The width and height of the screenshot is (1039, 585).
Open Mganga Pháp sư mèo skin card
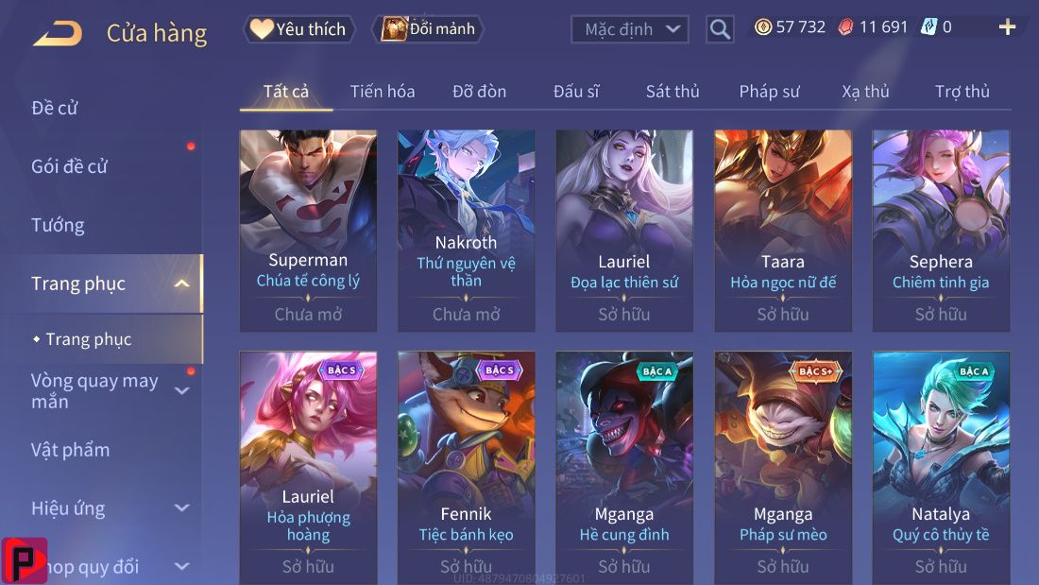pyautogui.click(x=783, y=468)
